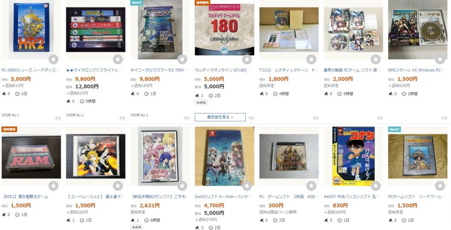
Task: Open the 【8001】潜水艦撃沈ゲーム listing
Action: 25,197
